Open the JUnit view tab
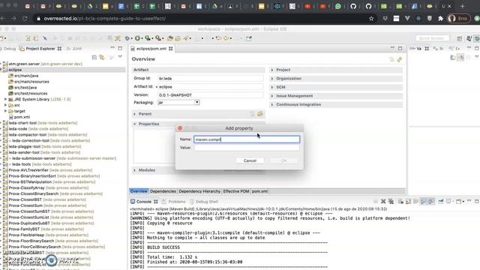480x270 pixels. [x=74, y=48]
